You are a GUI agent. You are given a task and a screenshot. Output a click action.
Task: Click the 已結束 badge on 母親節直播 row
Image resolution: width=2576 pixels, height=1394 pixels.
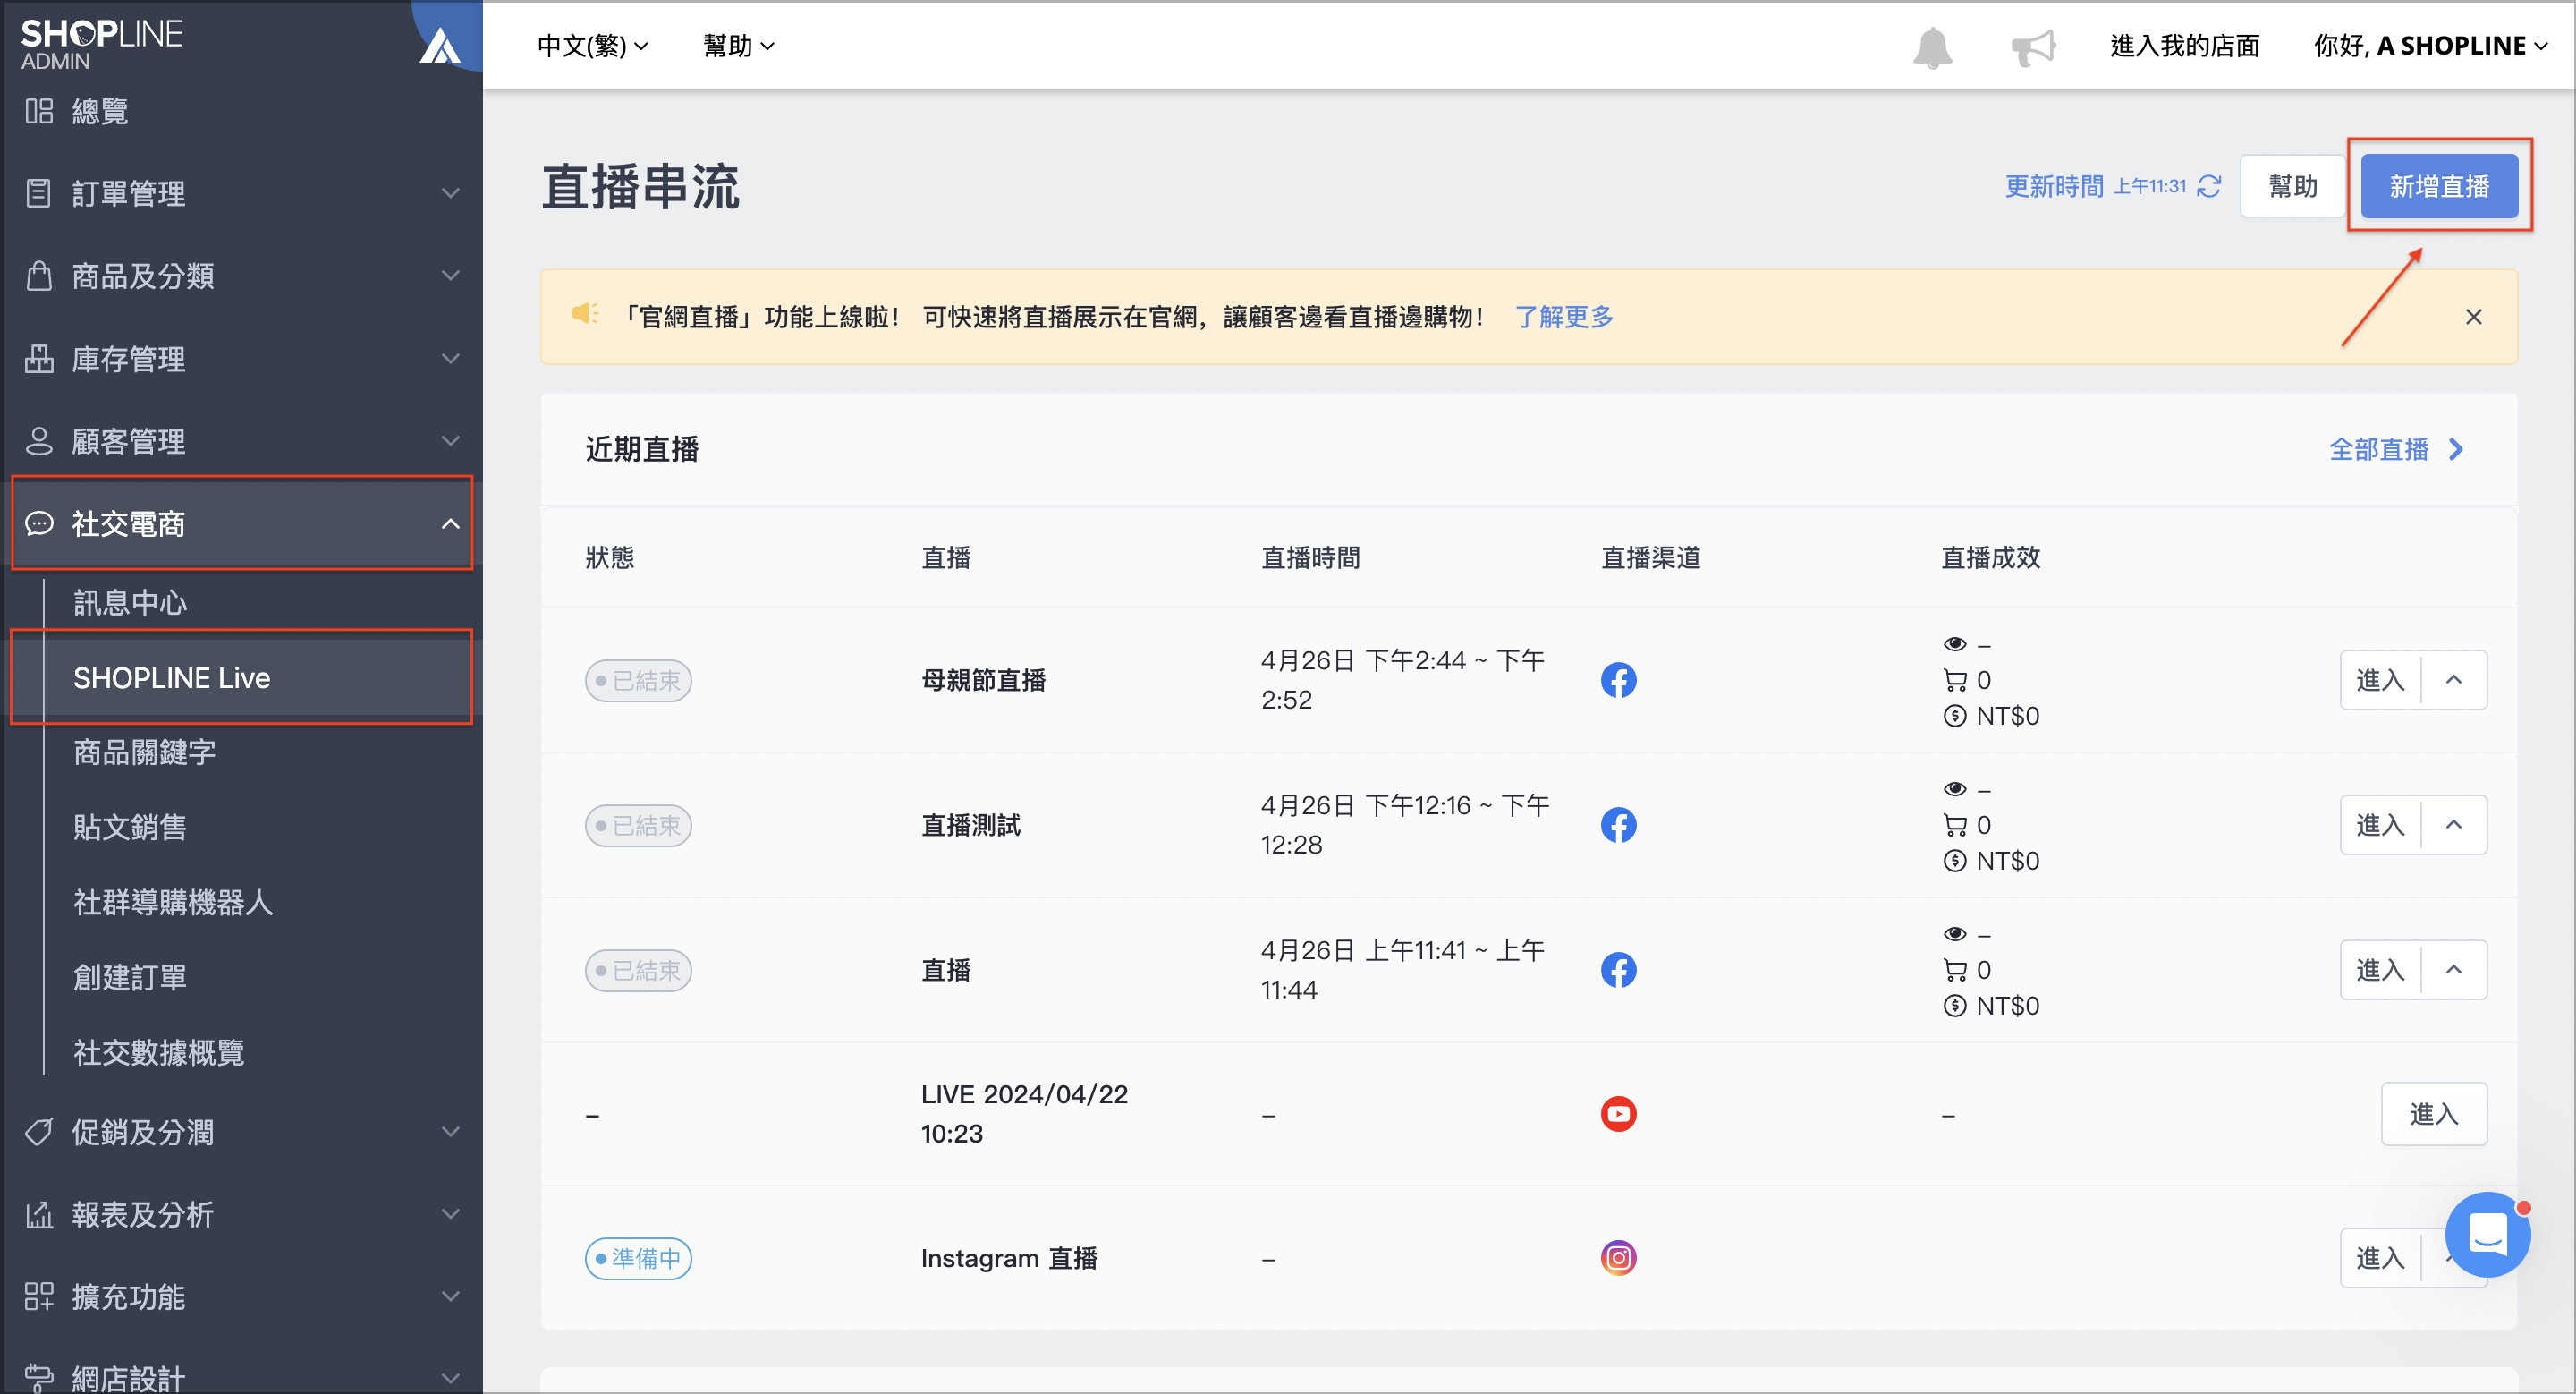coord(638,680)
